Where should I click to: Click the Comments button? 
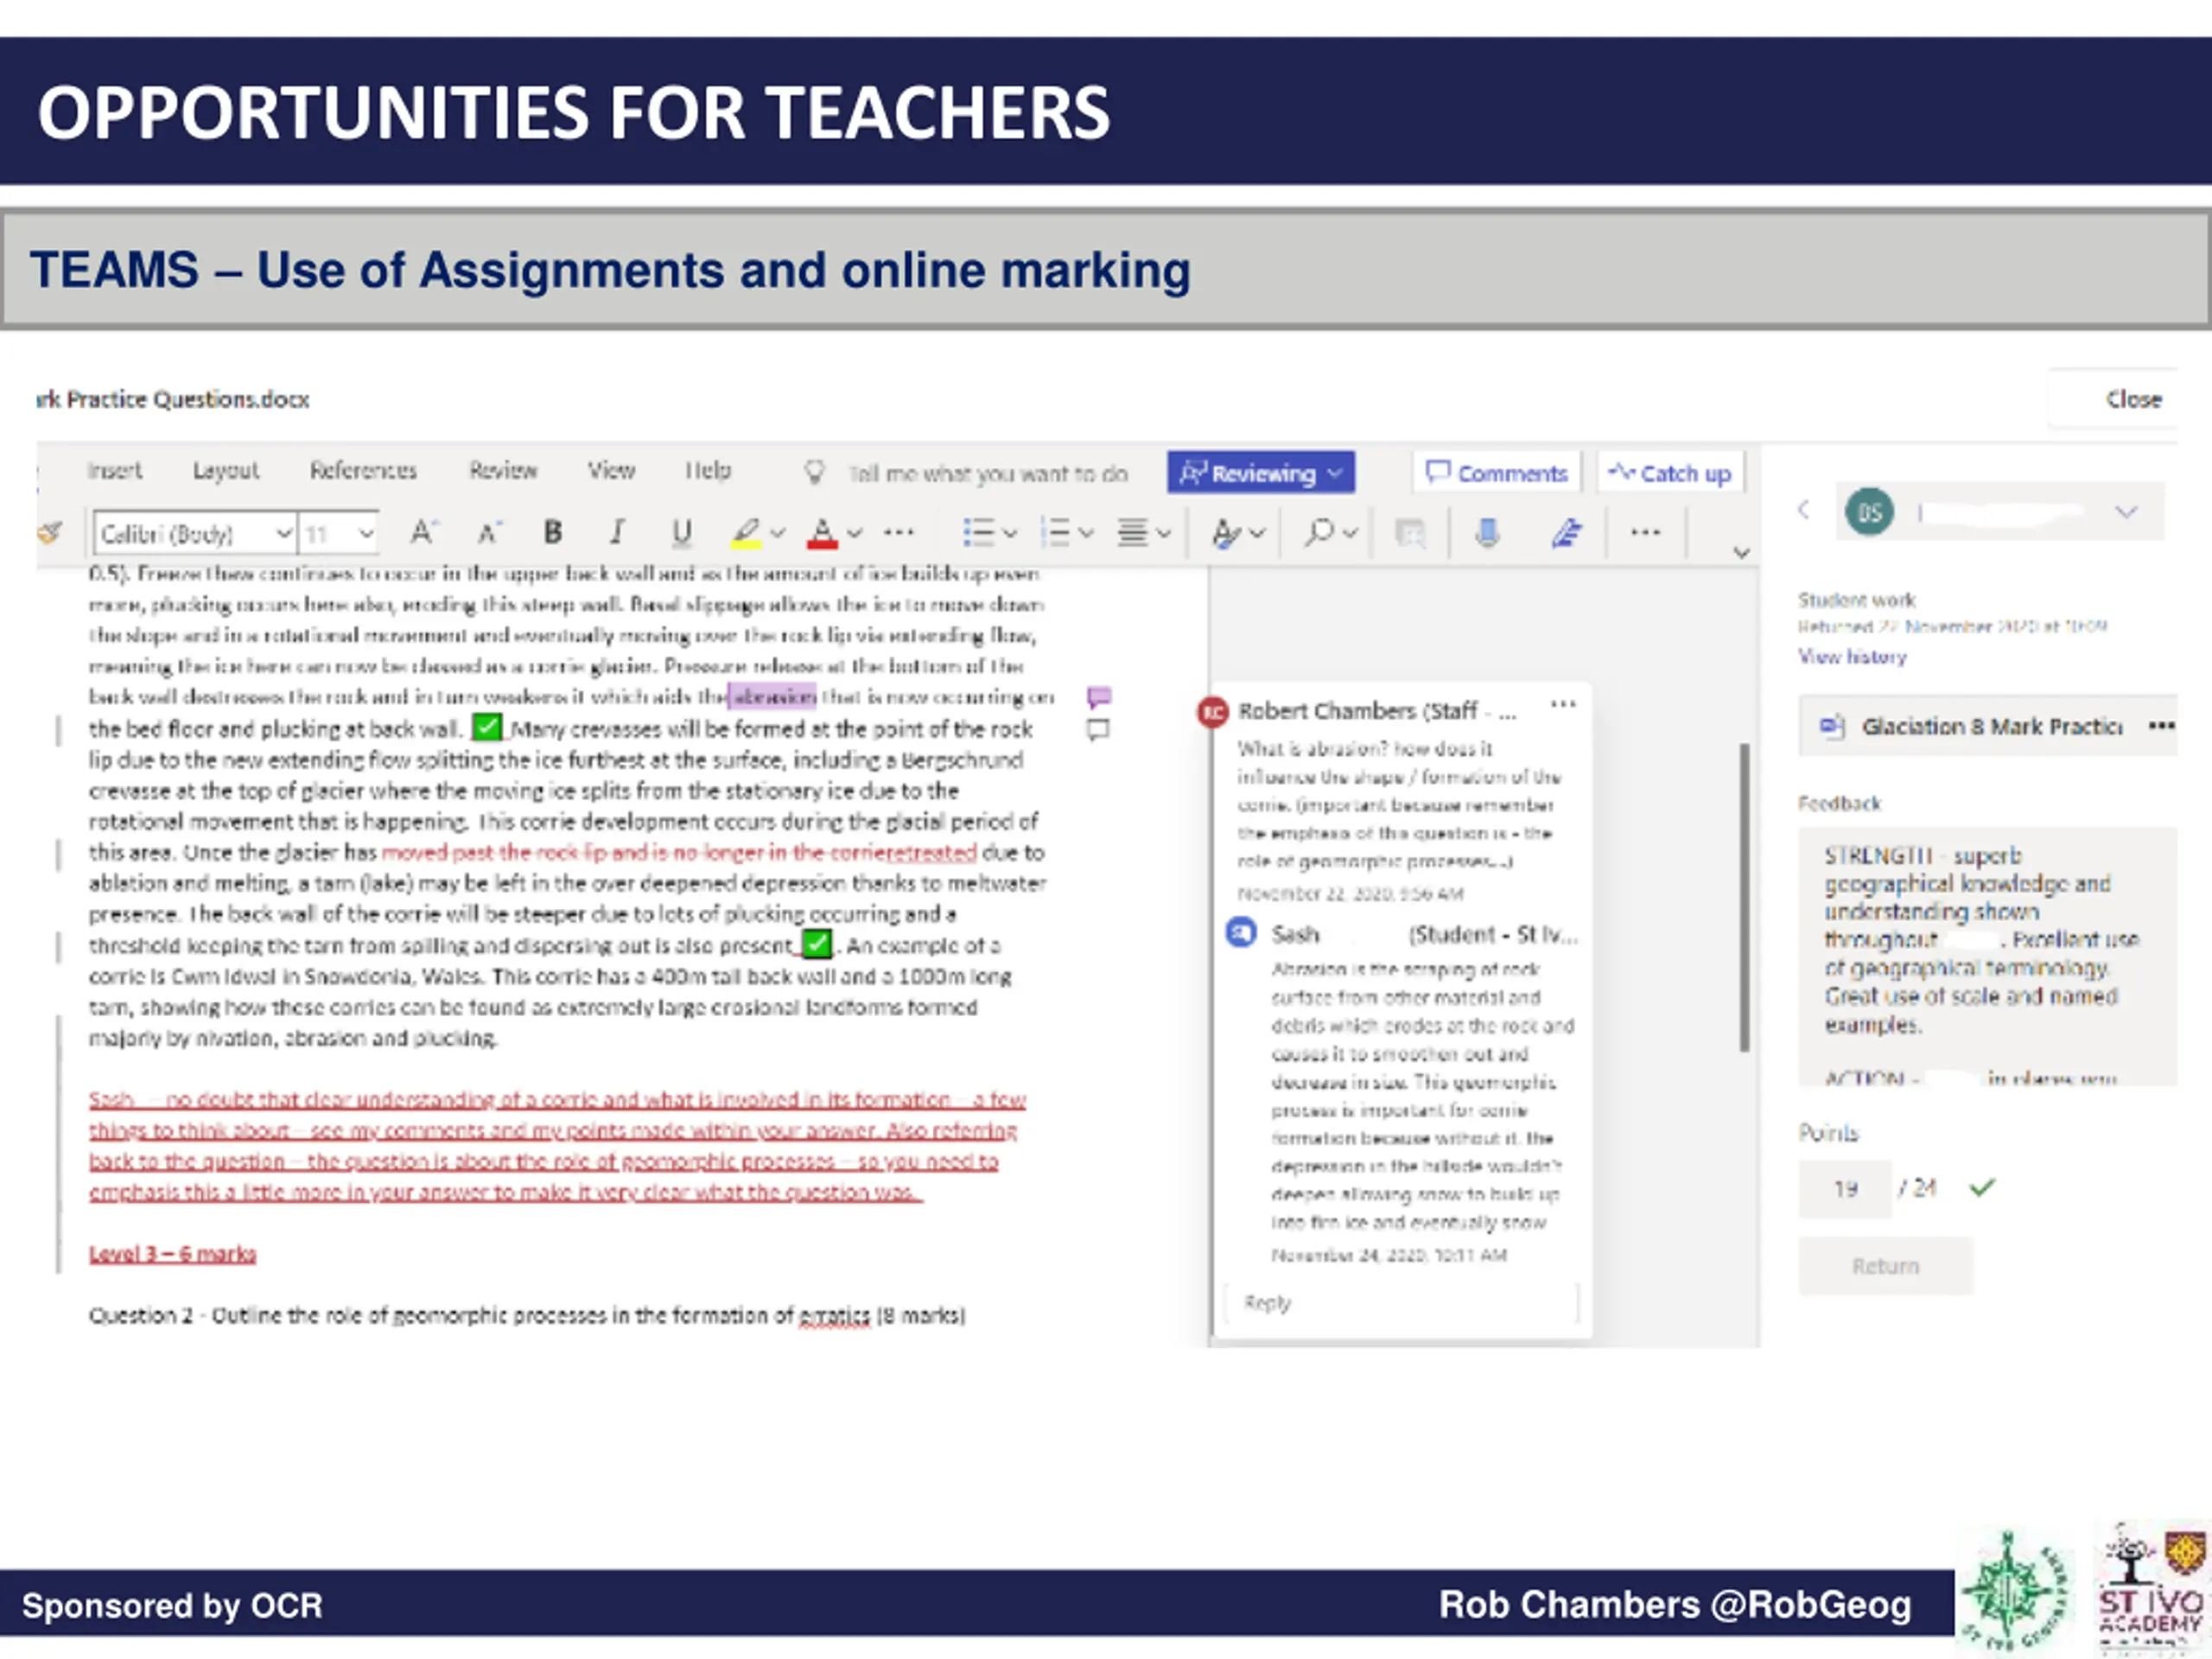click(x=1496, y=472)
